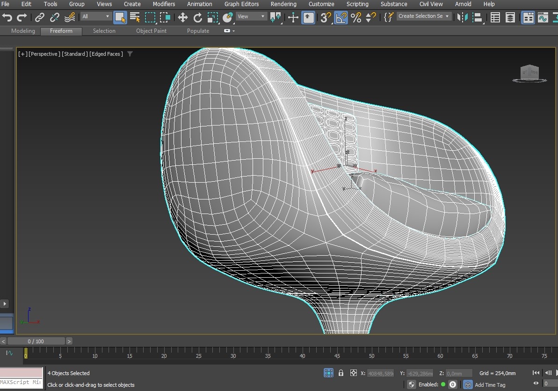
Task: Click the Bind to Space Warp icon
Action: 70,18
